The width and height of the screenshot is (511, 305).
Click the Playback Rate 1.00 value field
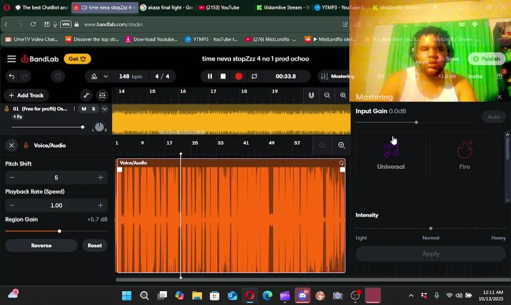tap(56, 205)
